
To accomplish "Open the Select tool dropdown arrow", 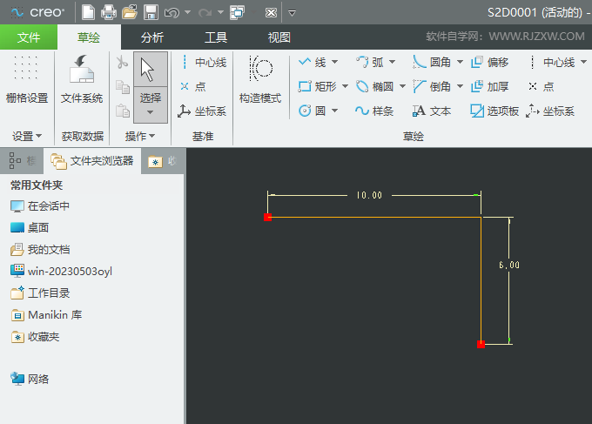I will 151,112.
